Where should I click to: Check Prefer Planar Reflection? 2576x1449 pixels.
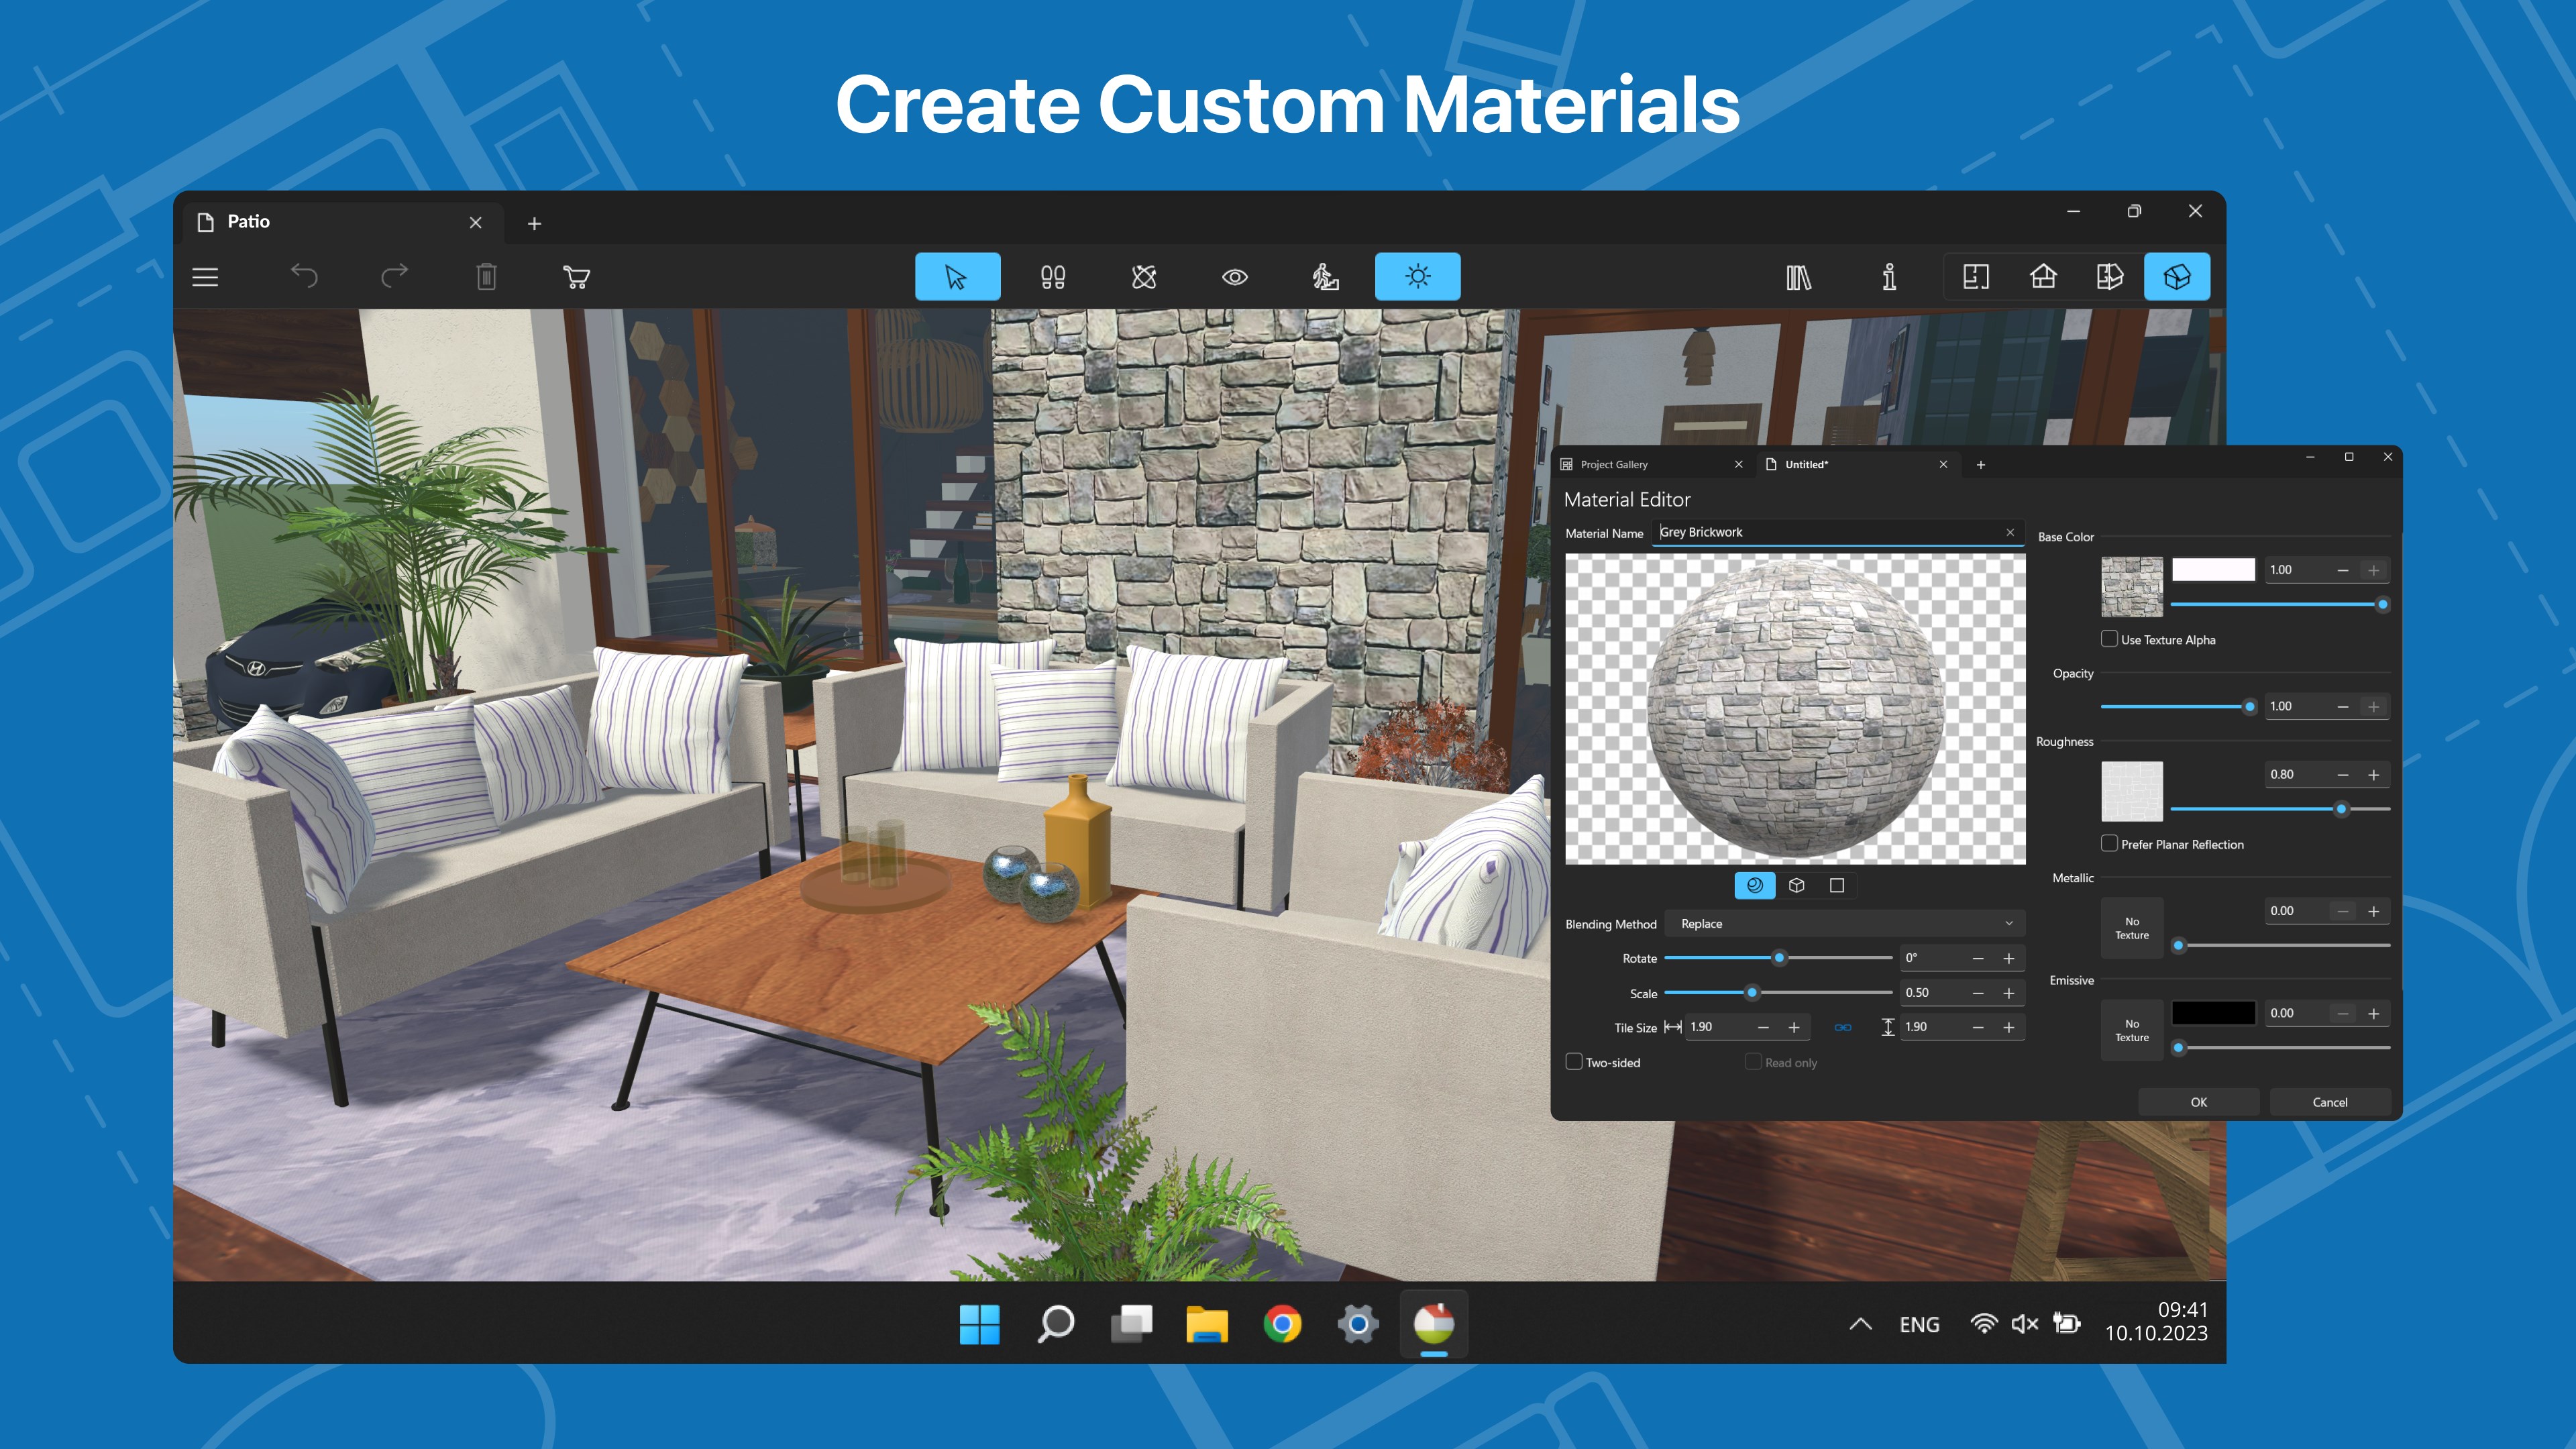click(x=2109, y=843)
